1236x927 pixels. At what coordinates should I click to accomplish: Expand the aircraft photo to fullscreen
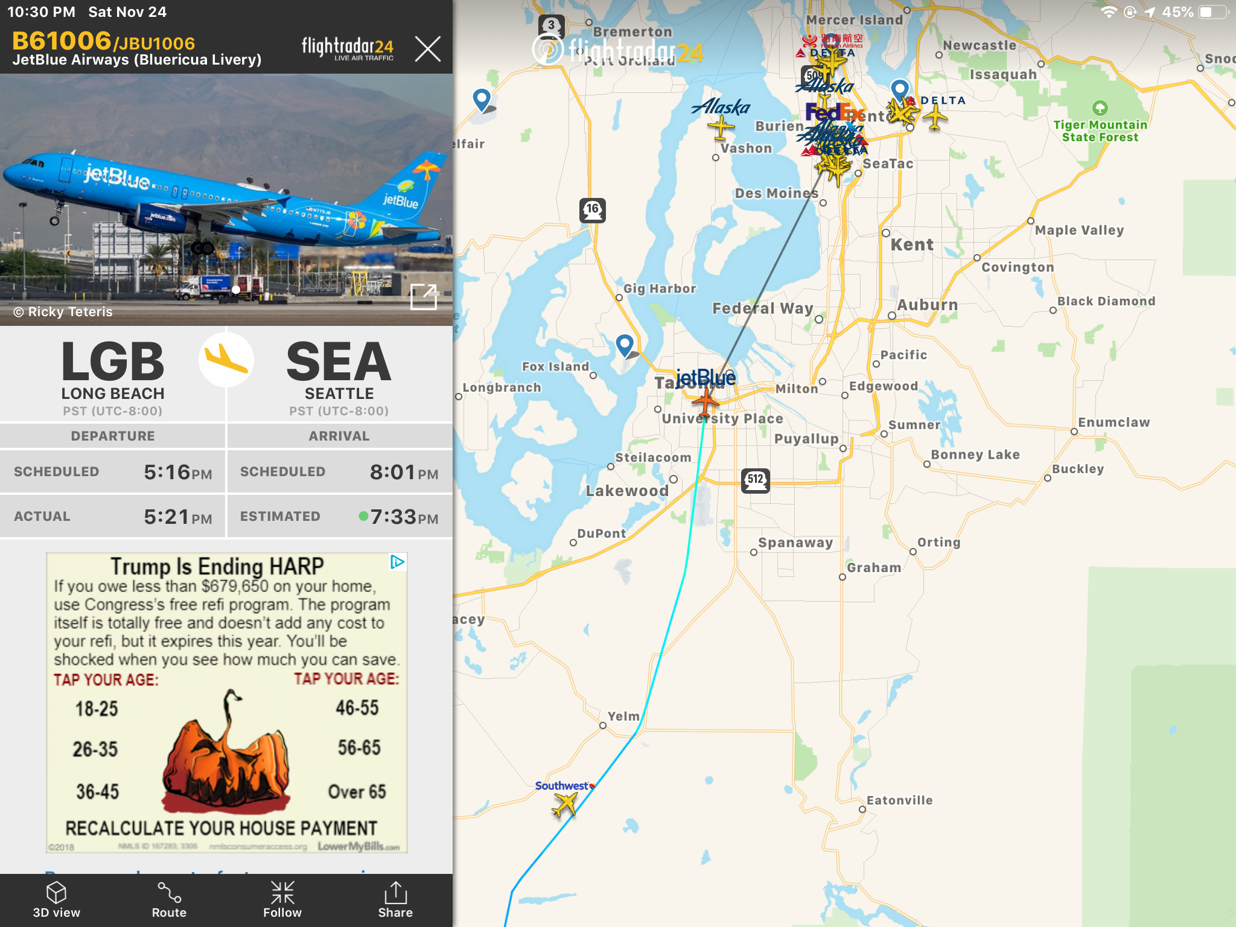pos(424,296)
